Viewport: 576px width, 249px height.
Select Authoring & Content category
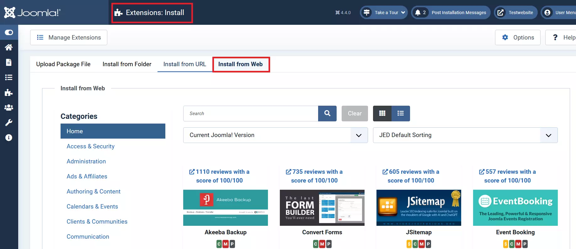93,192
